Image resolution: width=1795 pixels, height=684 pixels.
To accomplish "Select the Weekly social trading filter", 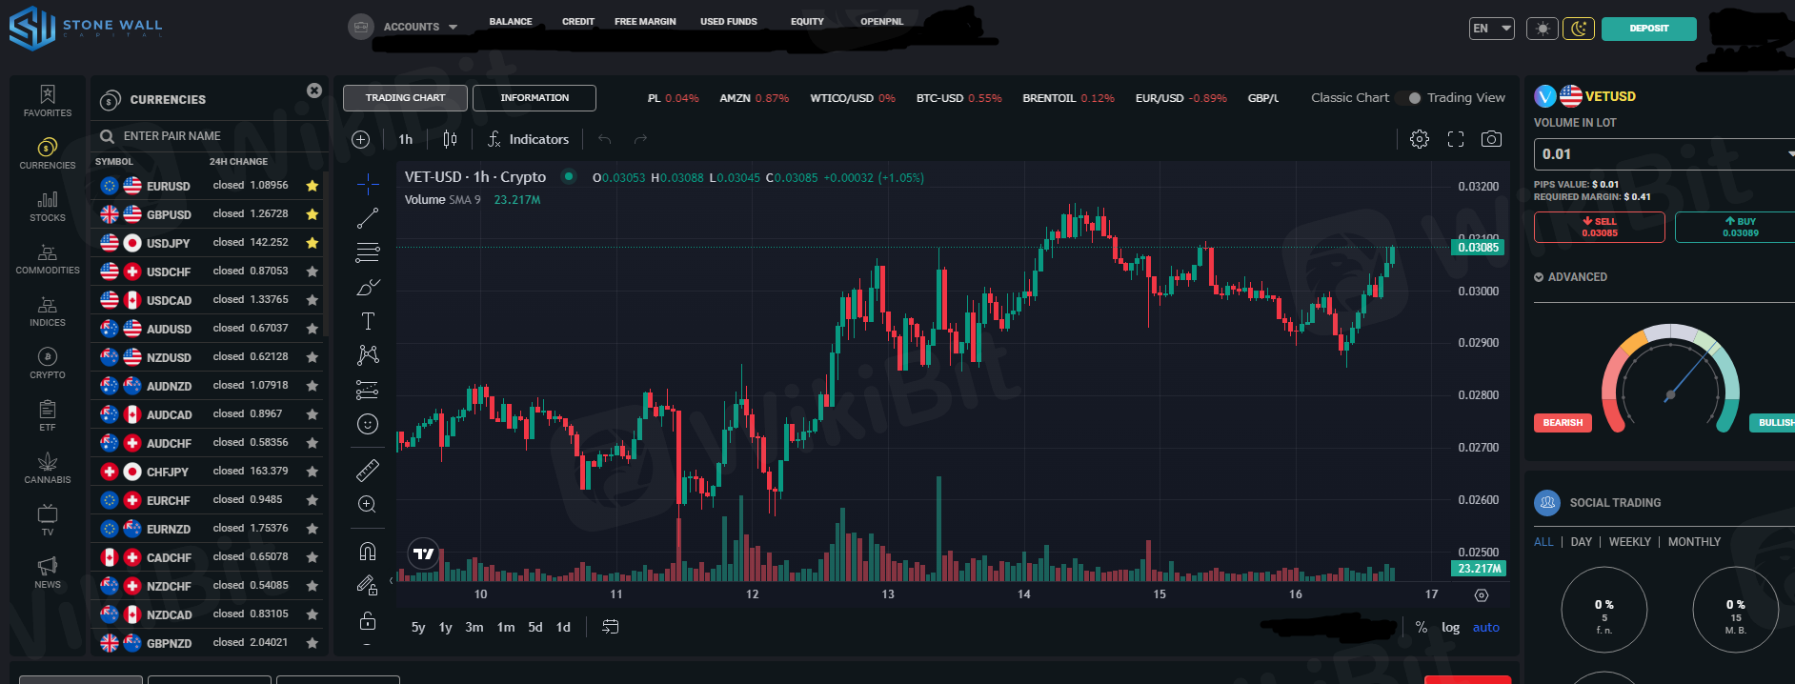I will click(x=1629, y=542).
